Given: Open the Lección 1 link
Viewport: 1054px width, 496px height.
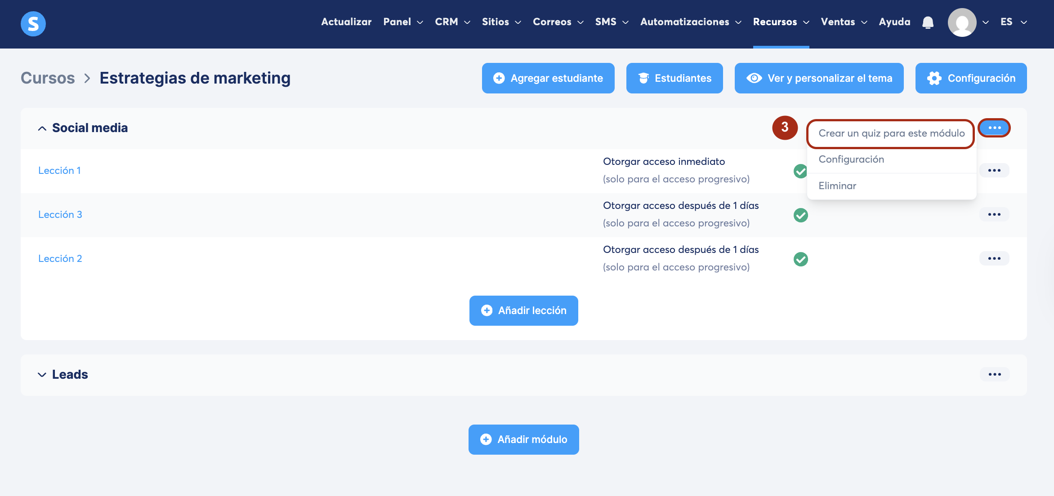Looking at the screenshot, I should click(59, 171).
